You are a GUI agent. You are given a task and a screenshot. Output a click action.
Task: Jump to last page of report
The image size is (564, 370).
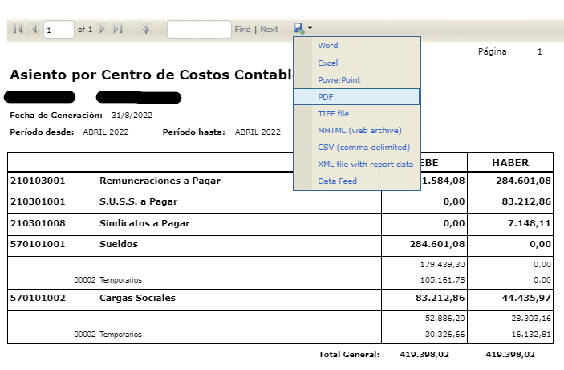[119, 29]
